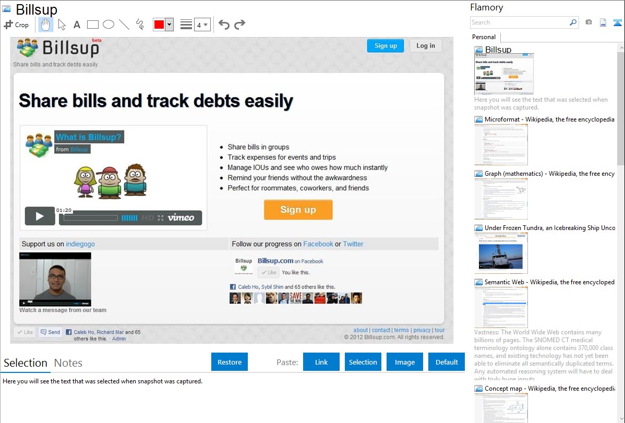Pick the rectangle shape tool
Viewport: 625px width, 423px height.
(x=92, y=25)
